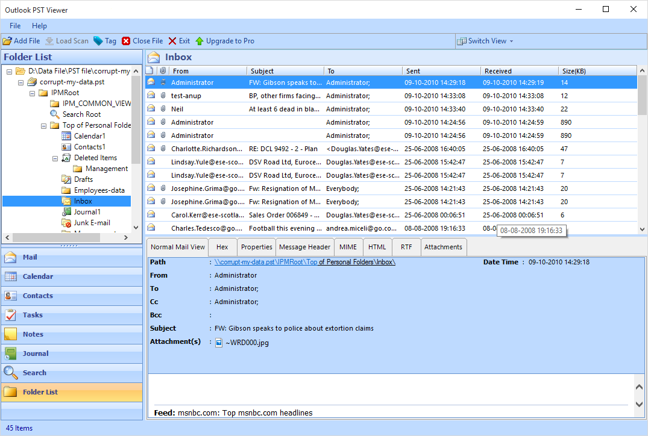The width and height of the screenshot is (648, 436).
Task: Sort emails by To column header
Action: [x=363, y=71]
